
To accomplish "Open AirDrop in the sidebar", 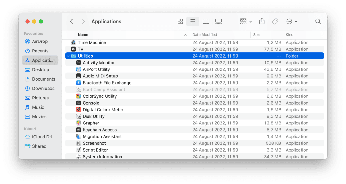I will point(40,42).
